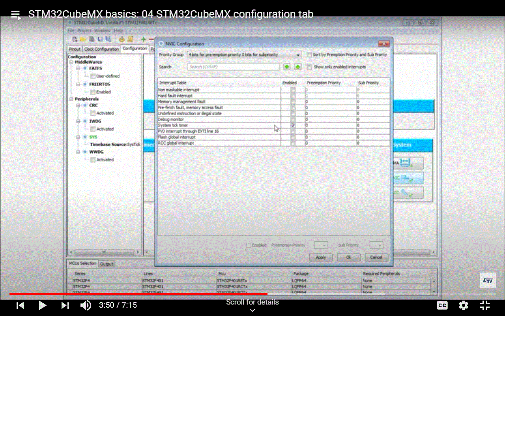Select the Memory management fault row
The width and height of the screenshot is (505, 444).
274,102
